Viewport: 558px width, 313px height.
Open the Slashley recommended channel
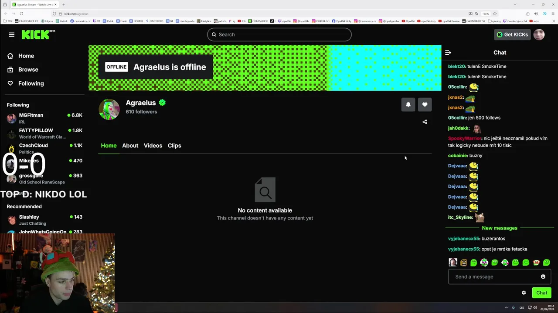pos(44,220)
